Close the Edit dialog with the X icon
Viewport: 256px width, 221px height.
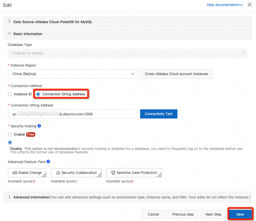[249, 5]
